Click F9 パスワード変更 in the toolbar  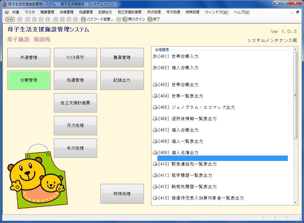pyautogui.click(x=97, y=19)
